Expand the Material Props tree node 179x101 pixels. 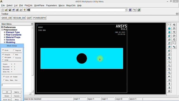tap(4, 37)
